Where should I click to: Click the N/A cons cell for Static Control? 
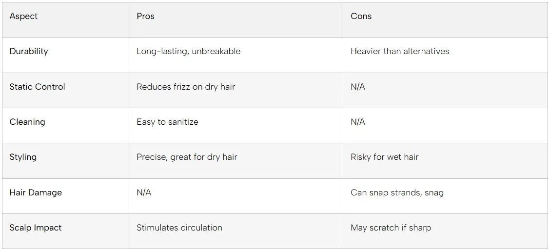[358, 87]
